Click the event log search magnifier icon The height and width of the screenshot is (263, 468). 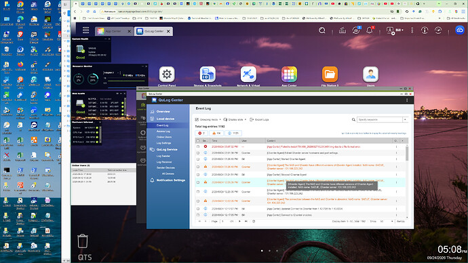coord(353,119)
